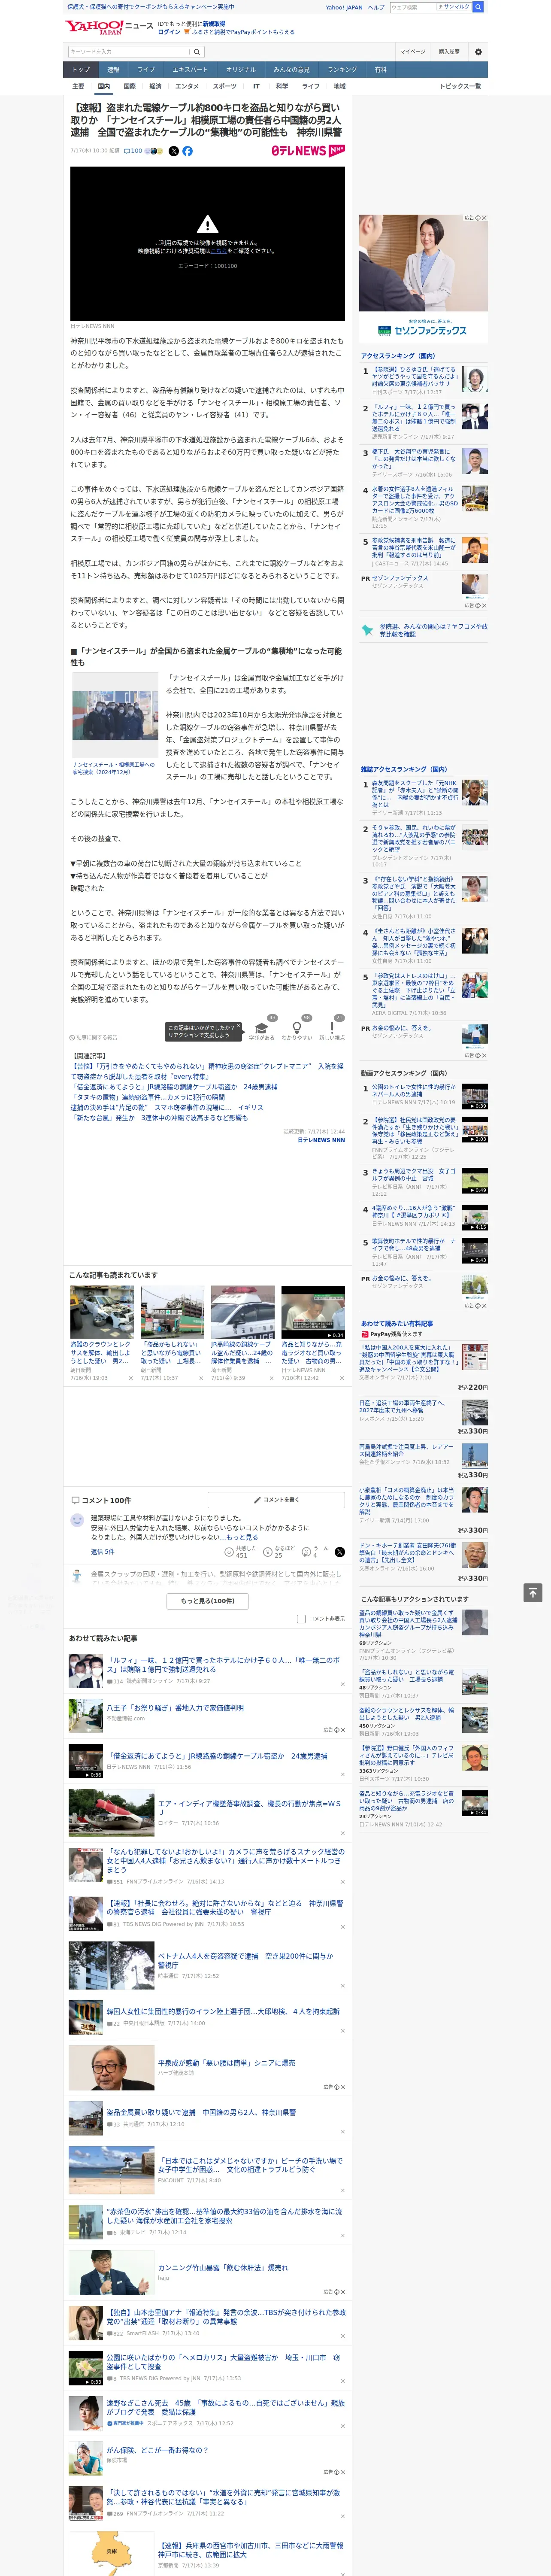Select the トップ tab
The image size is (551, 2576).
click(81, 70)
